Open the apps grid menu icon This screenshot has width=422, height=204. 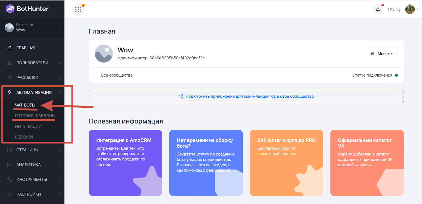pos(78,10)
